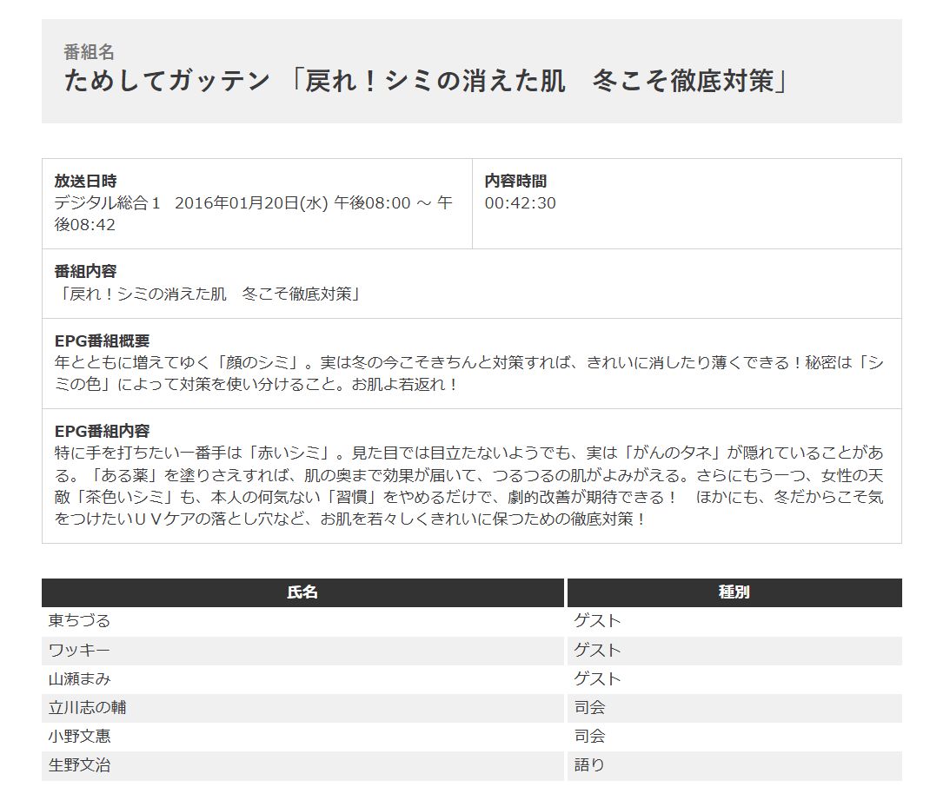Viewport: 930px width, 787px height.
Task: Select the name 東ちづる in the cast table
Action: coord(80,621)
